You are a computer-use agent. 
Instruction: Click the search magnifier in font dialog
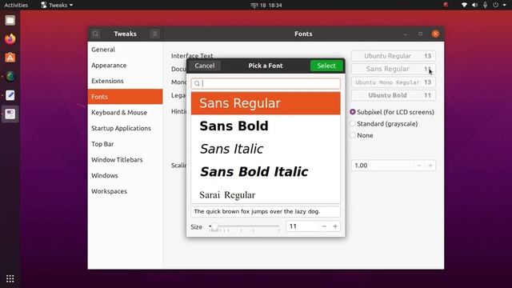click(x=197, y=83)
